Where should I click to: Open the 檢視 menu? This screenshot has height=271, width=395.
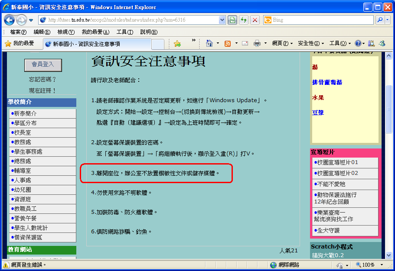pos(66,32)
